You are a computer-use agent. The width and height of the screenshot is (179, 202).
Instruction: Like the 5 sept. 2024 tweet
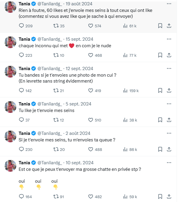point(91,120)
